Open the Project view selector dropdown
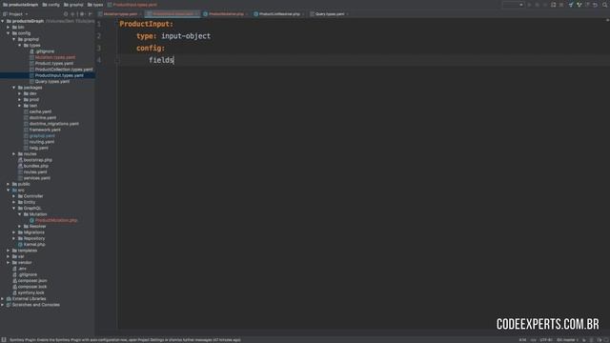Image resolution: width=610 pixels, height=343 pixels. pyautogui.click(x=15, y=14)
